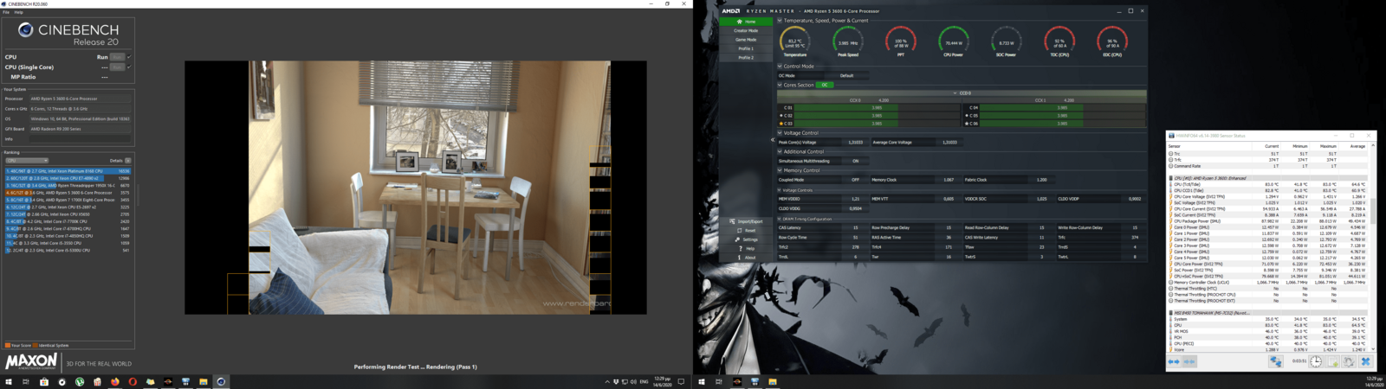Click the HWiNFO log file add icon
Image resolution: width=1386 pixels, height=389 pixels.
1332,361
